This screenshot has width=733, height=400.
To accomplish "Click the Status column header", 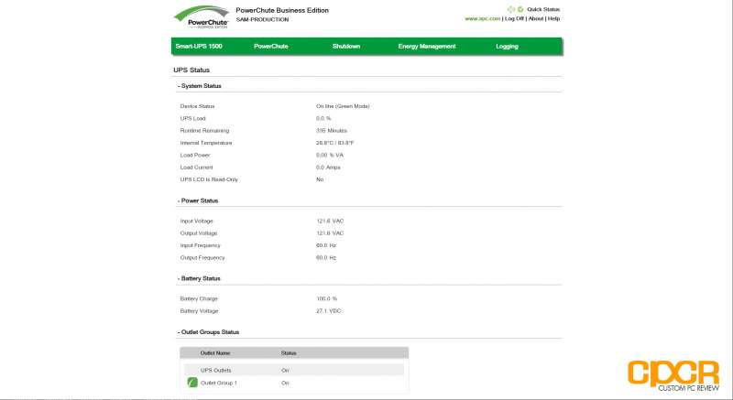I will [289, 352].
